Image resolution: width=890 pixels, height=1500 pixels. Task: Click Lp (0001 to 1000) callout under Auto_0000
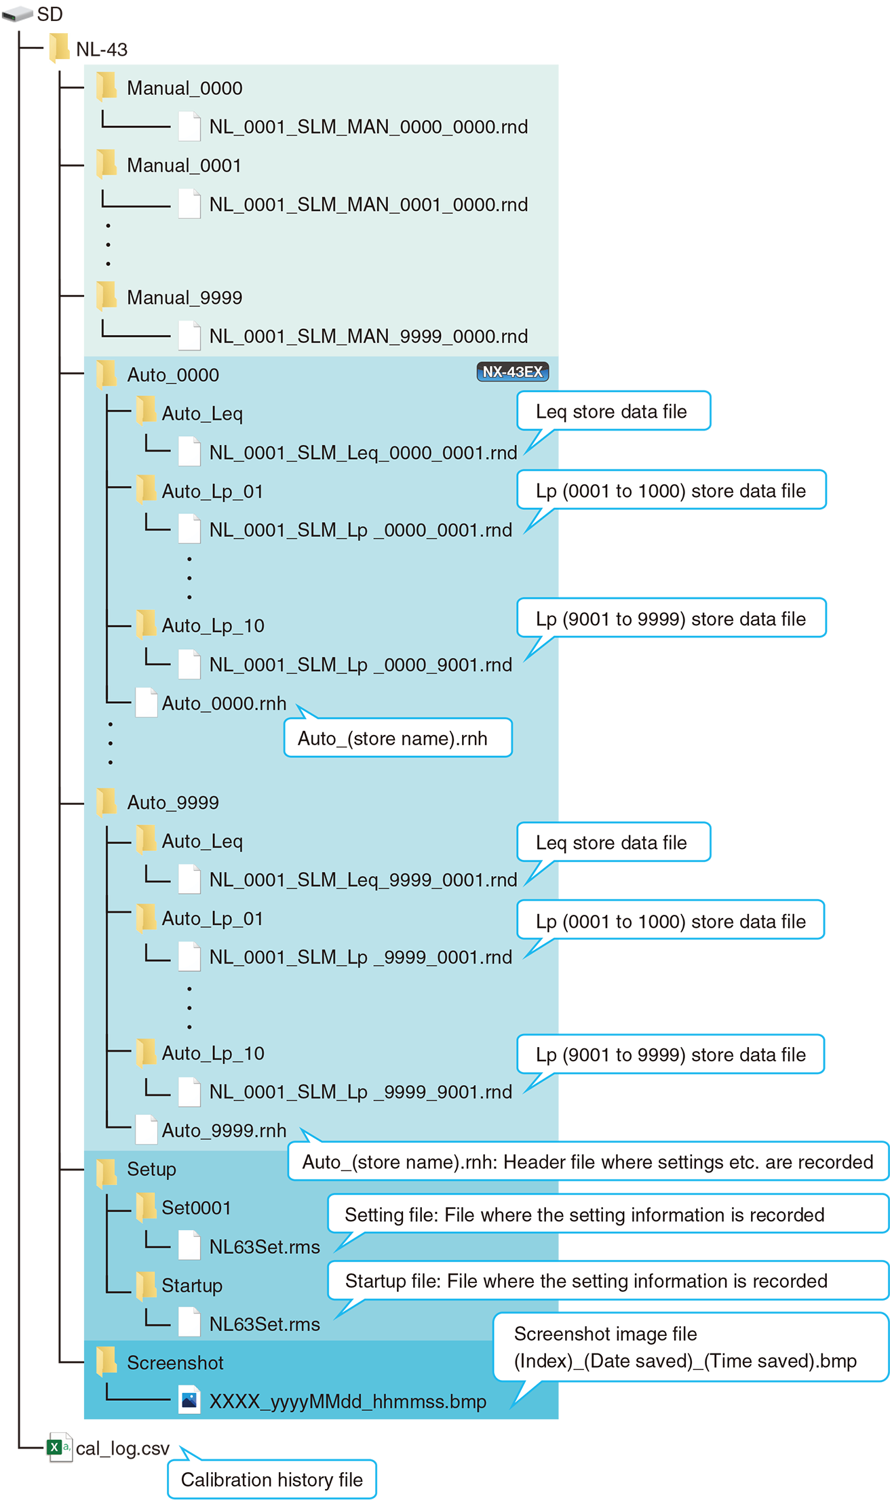click(x=672, y=490)
